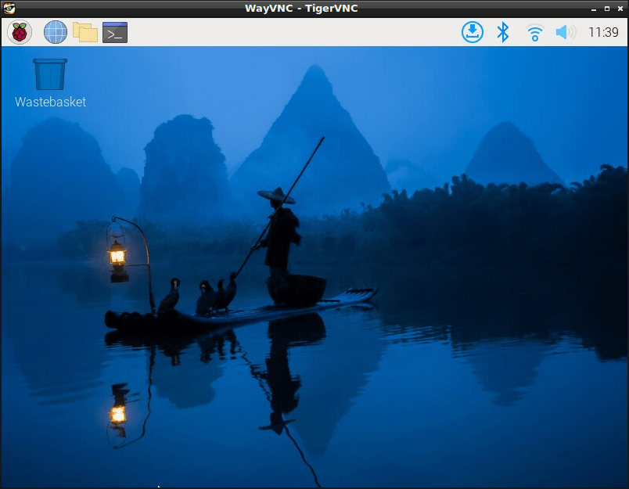This screenshot has height=489, width=629.
Task: Open the TigerVNC window menu icon
Action: point(9,8)
